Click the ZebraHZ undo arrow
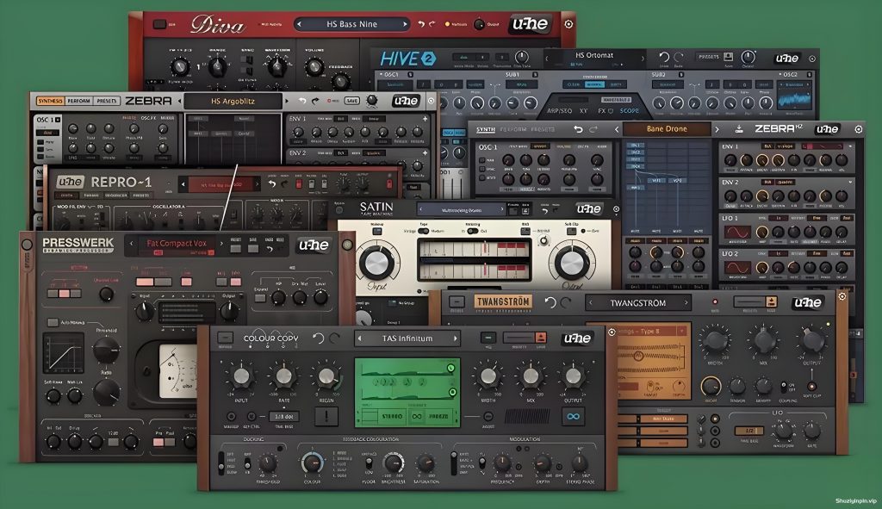Screen dimensions: 882x509 point(578,129)
